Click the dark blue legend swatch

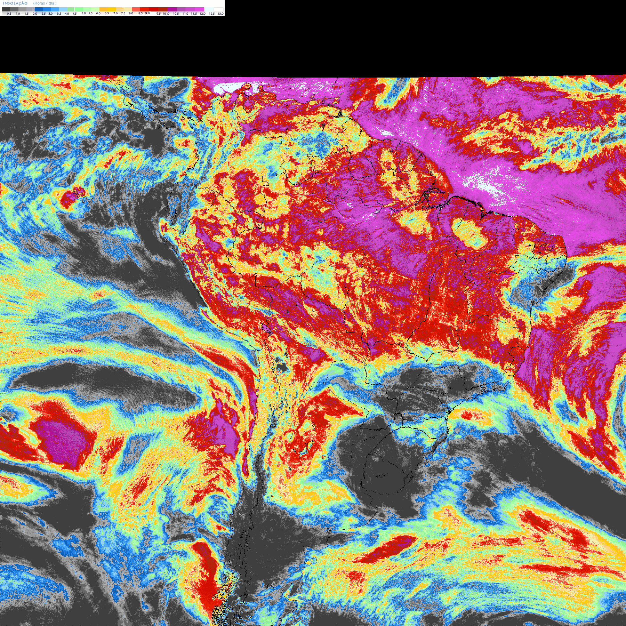39,9
